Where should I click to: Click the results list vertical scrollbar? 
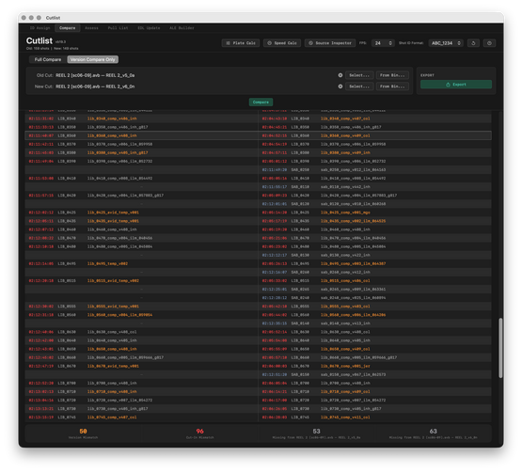[500, 348]
